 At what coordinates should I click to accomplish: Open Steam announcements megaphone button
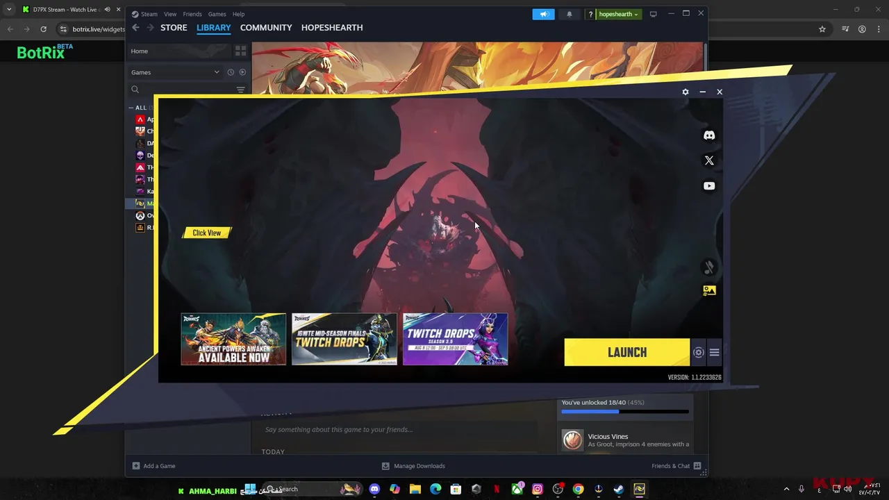544,14
